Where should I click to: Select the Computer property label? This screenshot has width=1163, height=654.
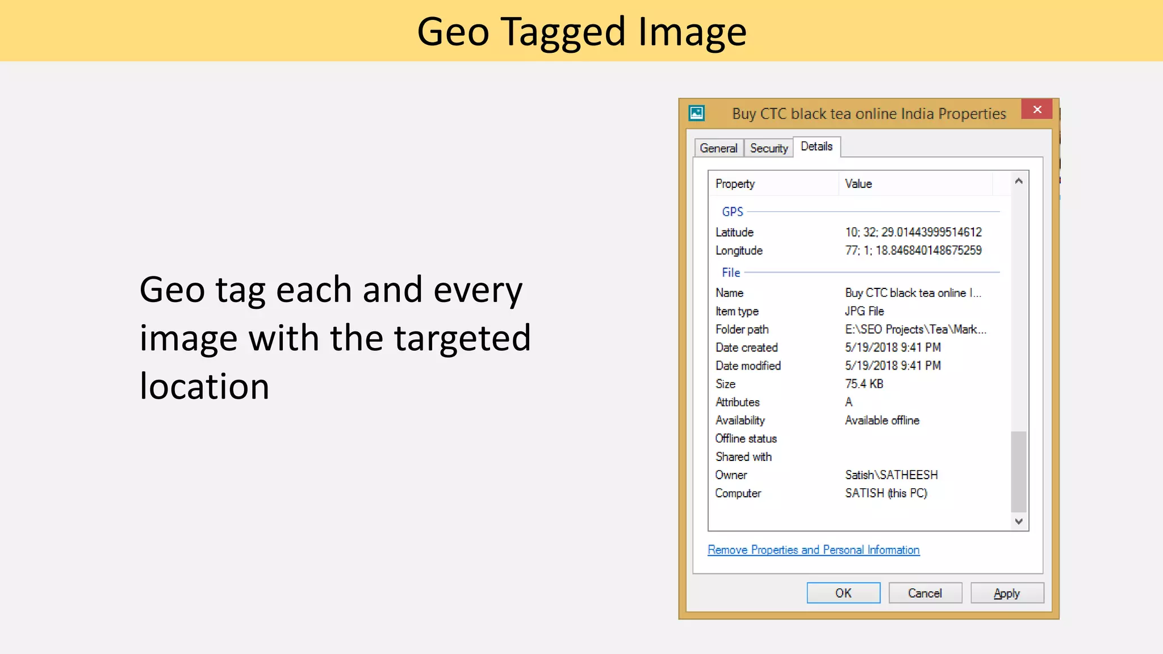(x=738, y=493)
